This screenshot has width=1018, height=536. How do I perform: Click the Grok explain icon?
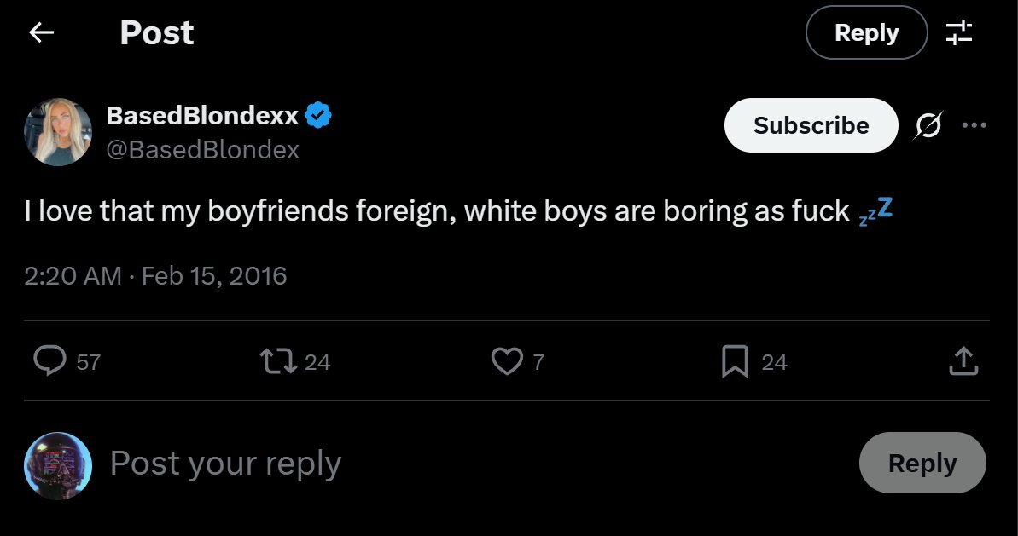927,126
